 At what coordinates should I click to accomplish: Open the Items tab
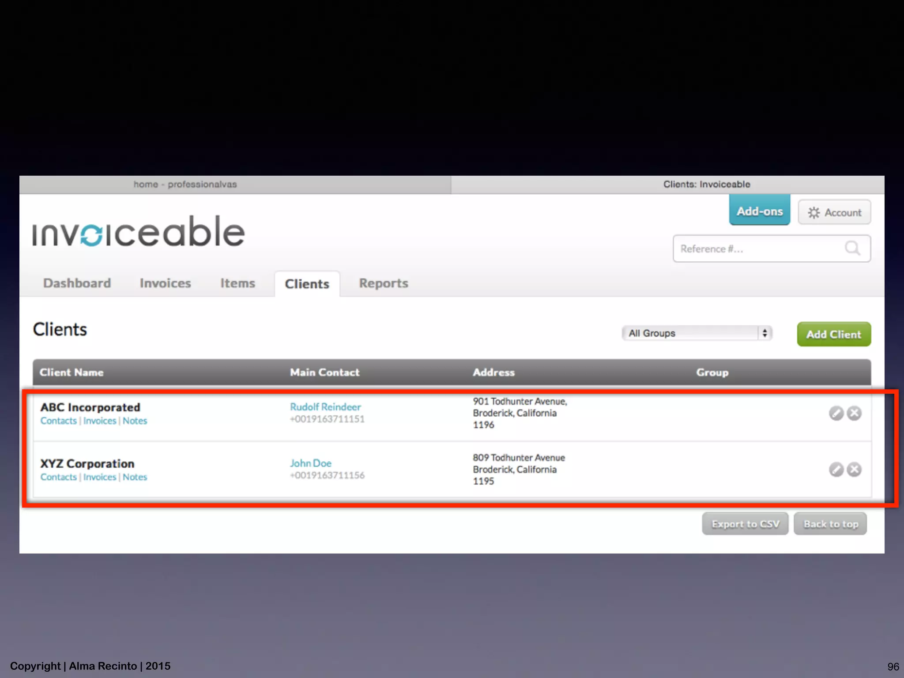coord(237,283)
